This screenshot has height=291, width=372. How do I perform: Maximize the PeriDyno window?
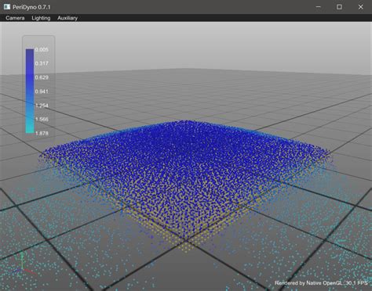[x=339, y=7]
